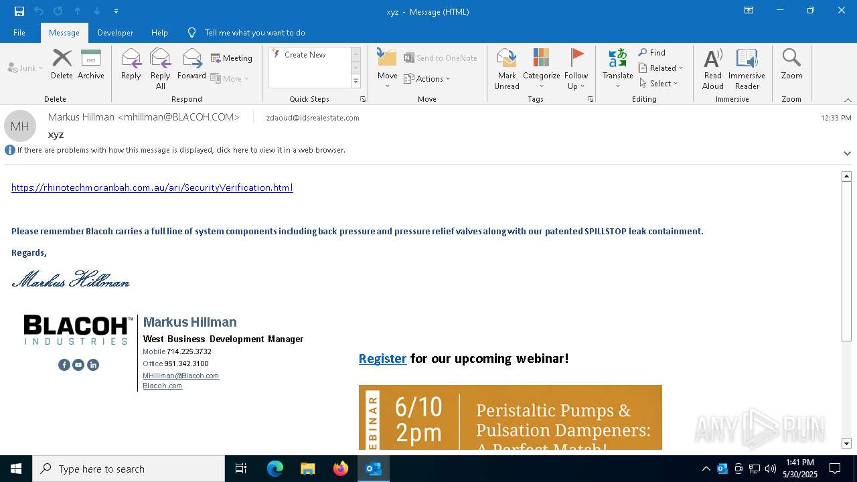Open the Zoom dialog
The height and width of the screenshot is (482, 857).
click(791, 64)
